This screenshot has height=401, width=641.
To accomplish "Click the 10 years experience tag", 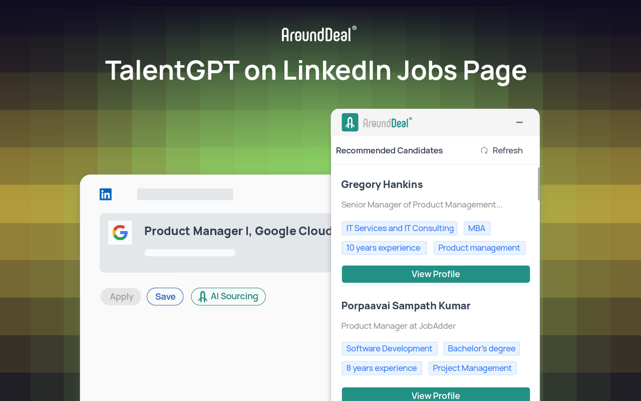I will coord(384,248).
